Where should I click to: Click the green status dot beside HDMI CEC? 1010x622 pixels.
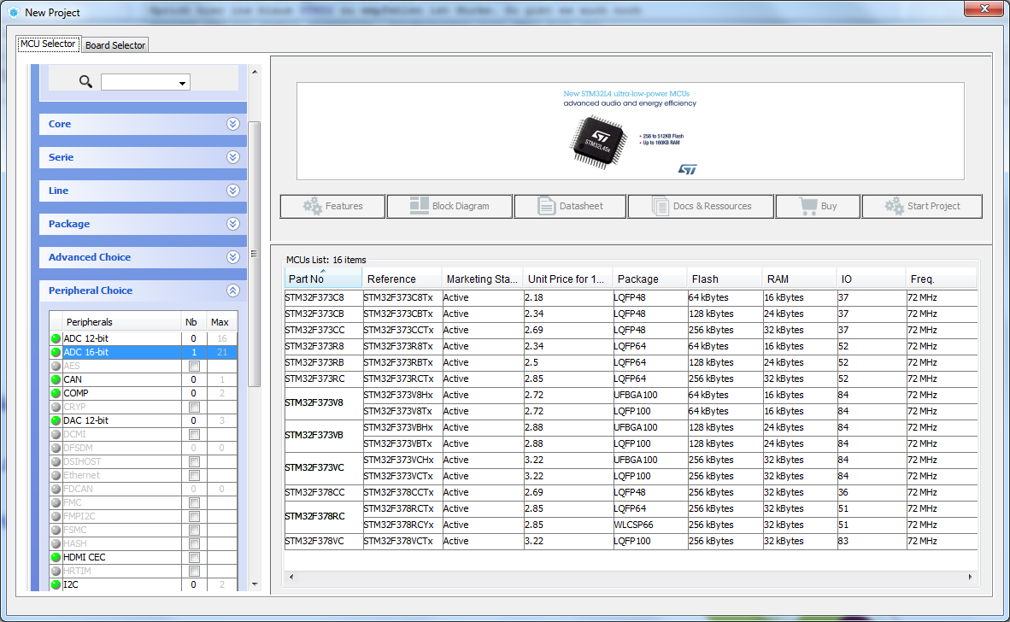coord(56,558)
